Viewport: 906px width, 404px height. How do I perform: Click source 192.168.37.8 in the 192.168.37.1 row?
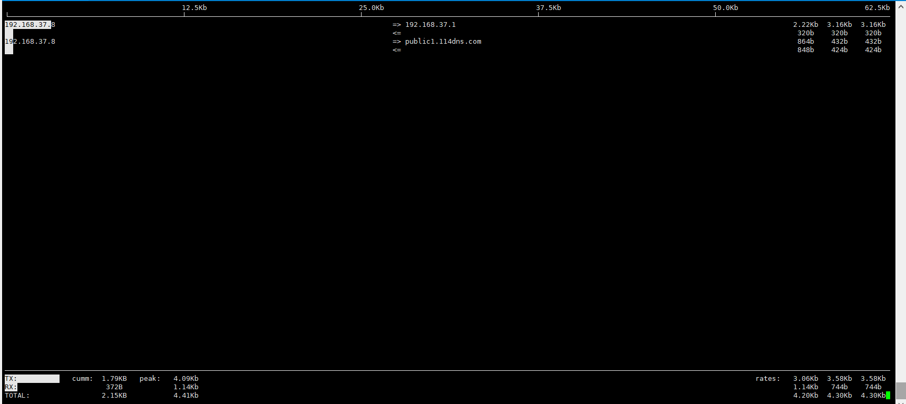pyautogui.click(x=30, y=25)
